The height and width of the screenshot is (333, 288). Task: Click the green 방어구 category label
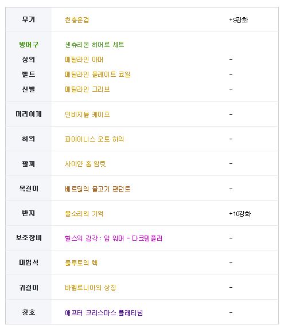coord(29,45)
